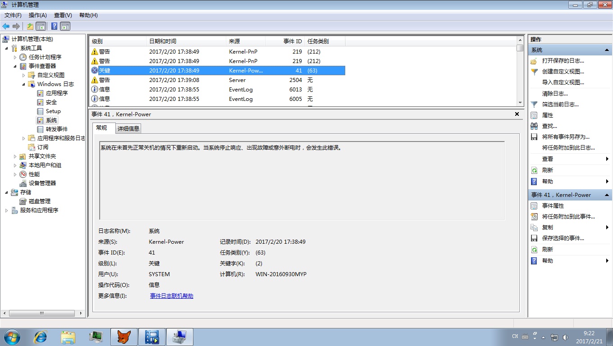Collapse 事件查看器 node arrow
Viewport: 613px width, 346px height.
tap(15, 66)
